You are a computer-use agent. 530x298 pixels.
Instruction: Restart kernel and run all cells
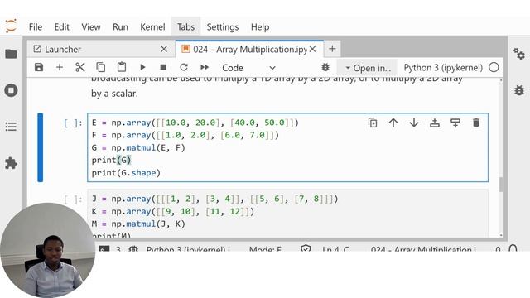[205, 67]
